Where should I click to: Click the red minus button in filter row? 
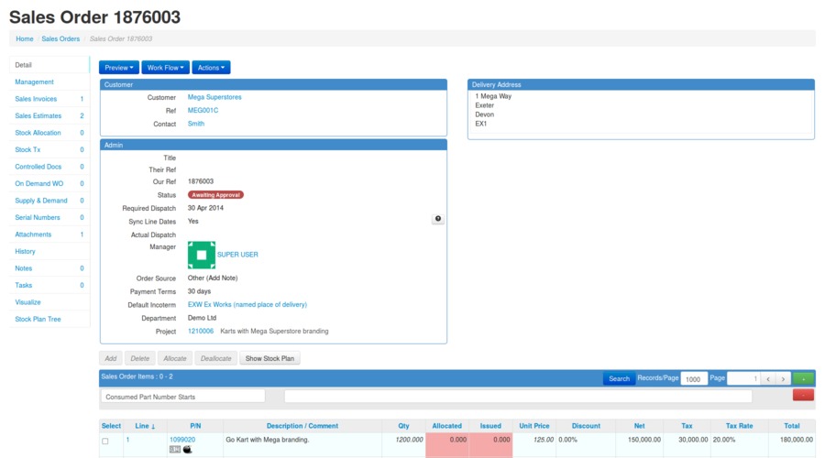804,396
